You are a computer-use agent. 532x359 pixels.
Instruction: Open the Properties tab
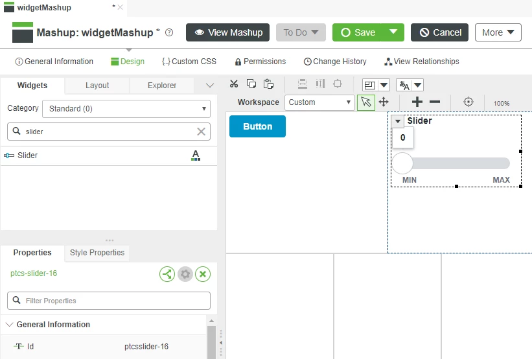(x=32, y=253)
